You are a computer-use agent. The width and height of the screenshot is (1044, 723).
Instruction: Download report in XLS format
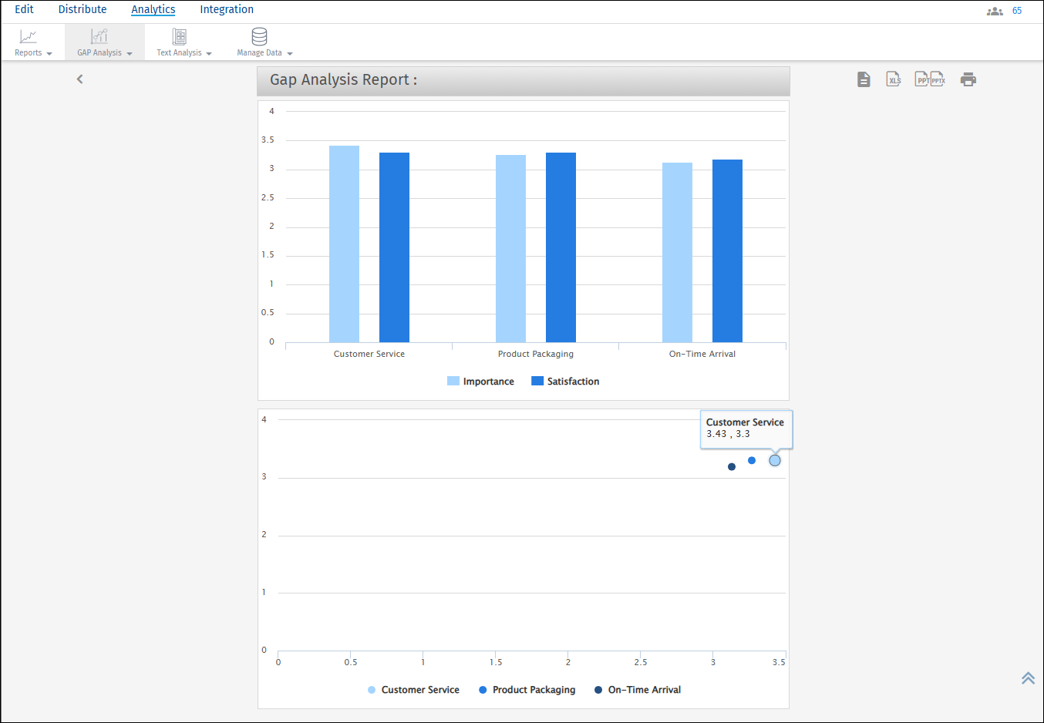click(893, 79)
